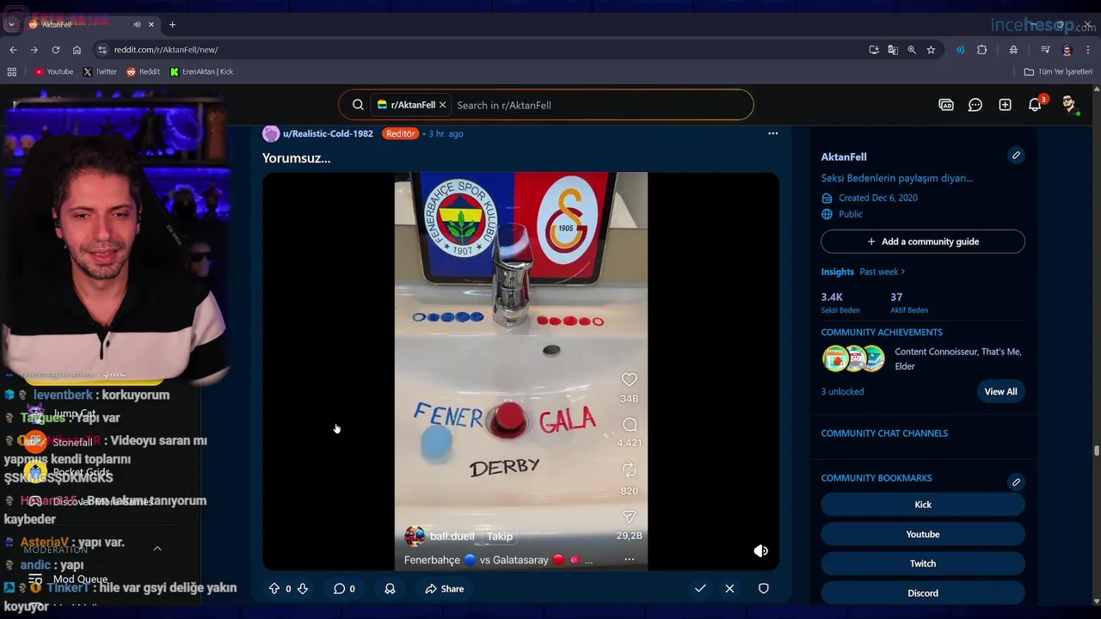Open the browser extensions puzzle icon
This screenshot has width=1101, height=619.
pyautogui.click(x=981, y=50)
